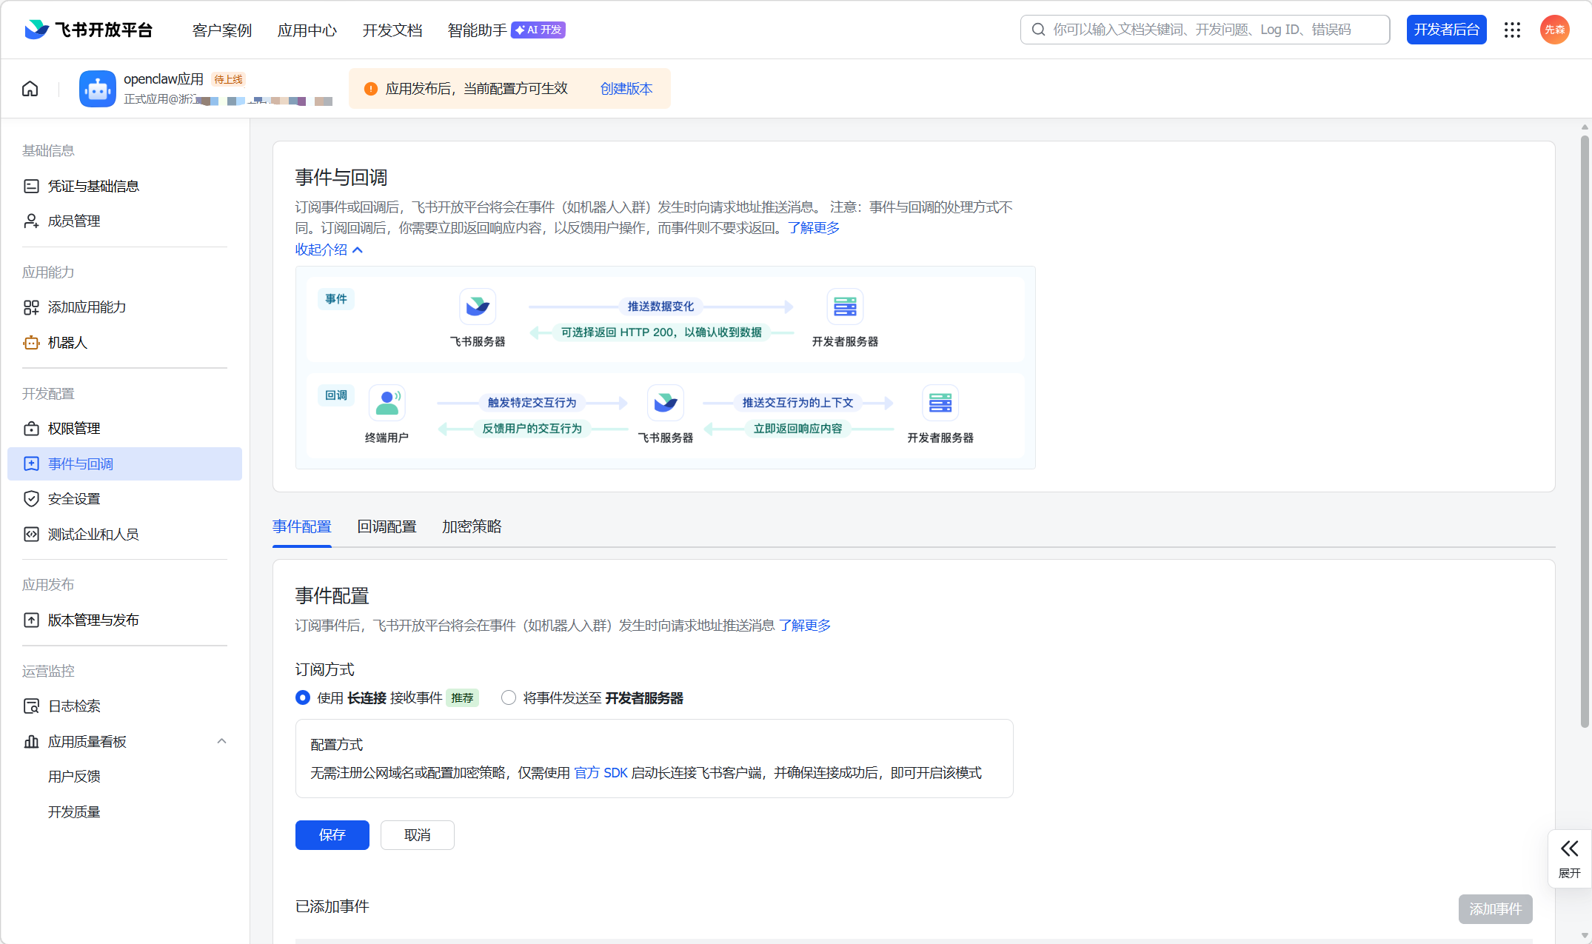Expand the side panel with 展开 arrows
The image size is (1592, 944).
(1569, 857)
